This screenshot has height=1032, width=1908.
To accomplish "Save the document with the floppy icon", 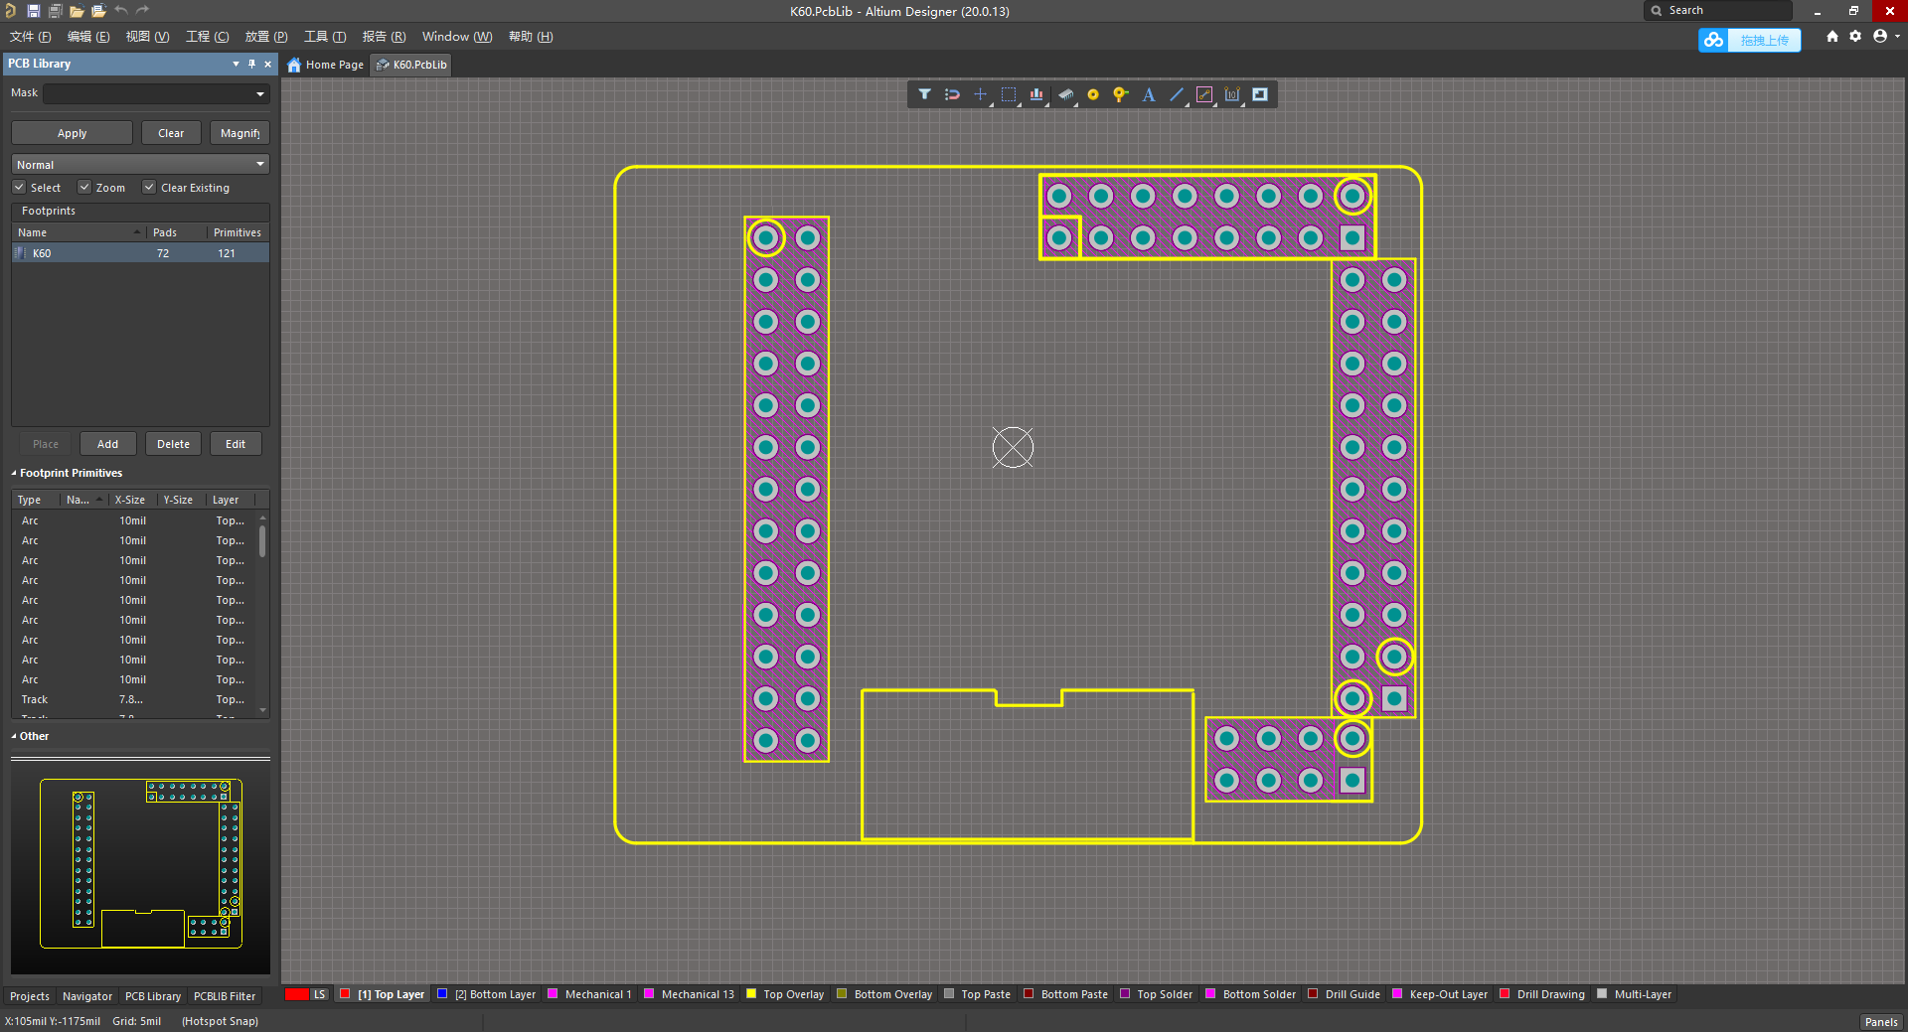I will tap(33, 11).
